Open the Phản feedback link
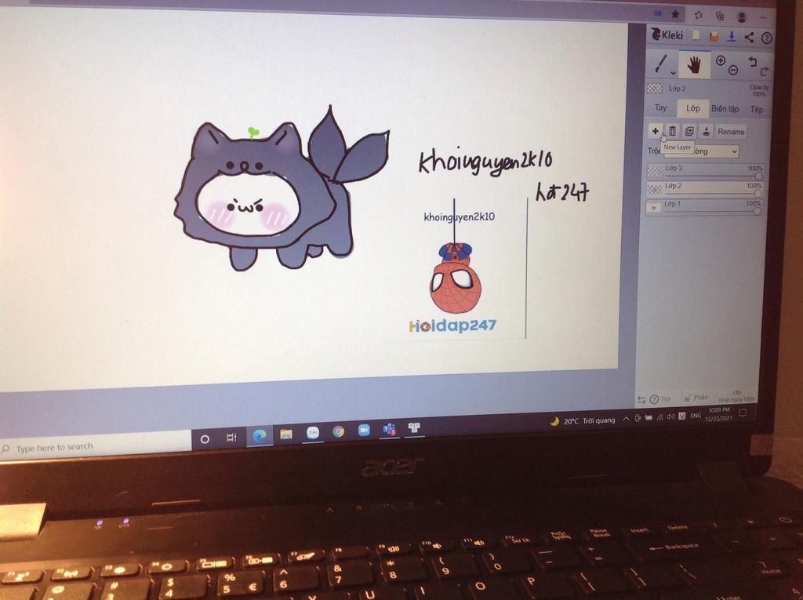 pyautogui.click(x=696, y=398)
